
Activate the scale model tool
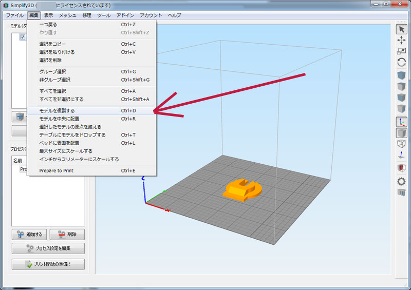click(x=401, y=51)
